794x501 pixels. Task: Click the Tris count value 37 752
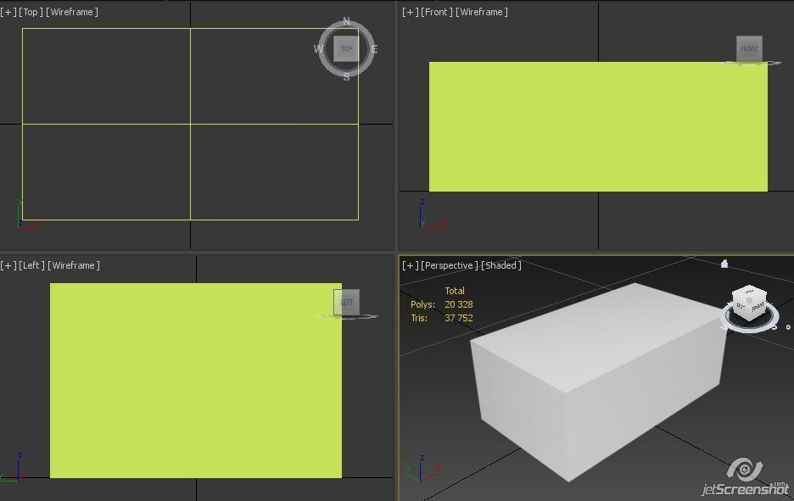459,318
